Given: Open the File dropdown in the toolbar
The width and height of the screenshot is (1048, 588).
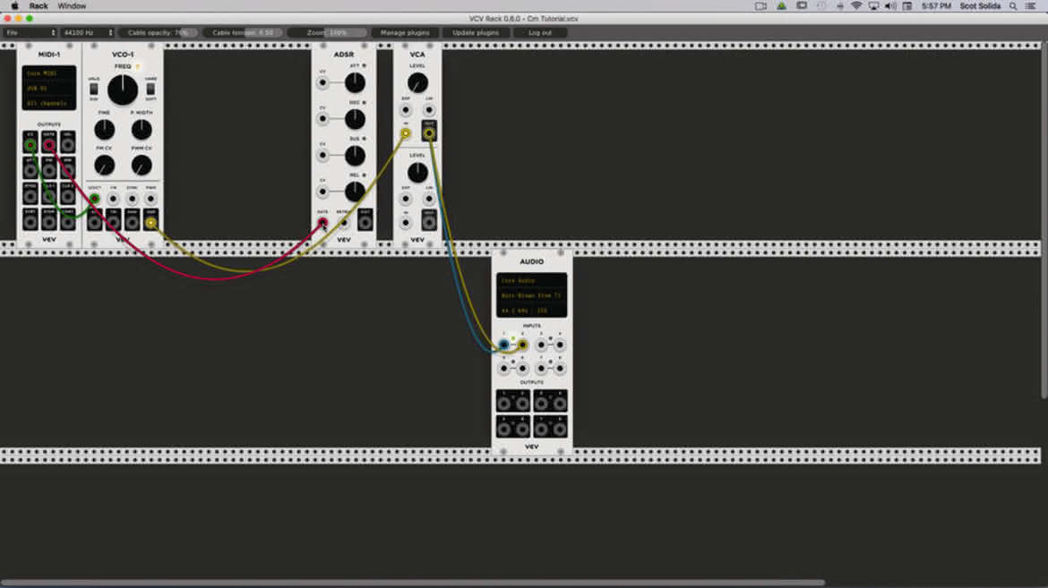Looking at the screenshot, I should coord(30,33).
